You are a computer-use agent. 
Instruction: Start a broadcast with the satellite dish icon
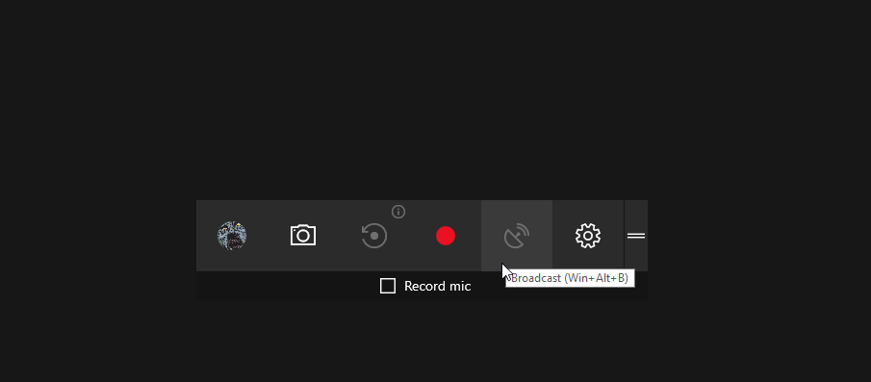[517, 236]
